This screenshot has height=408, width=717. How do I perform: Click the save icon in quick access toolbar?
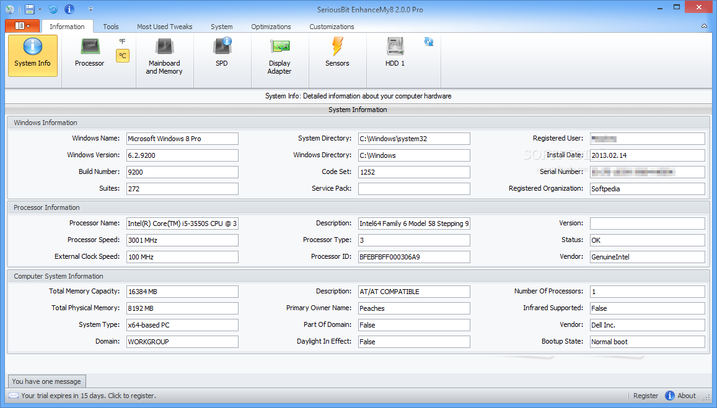pos(30,9)
